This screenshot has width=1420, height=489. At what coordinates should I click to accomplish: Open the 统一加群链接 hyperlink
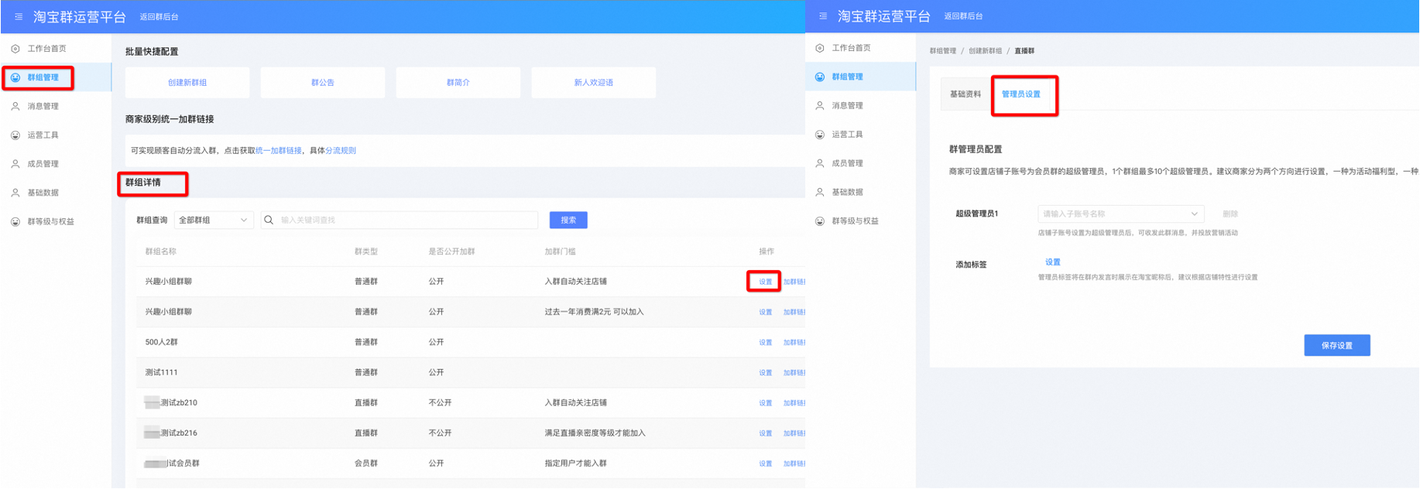[279, 151]
